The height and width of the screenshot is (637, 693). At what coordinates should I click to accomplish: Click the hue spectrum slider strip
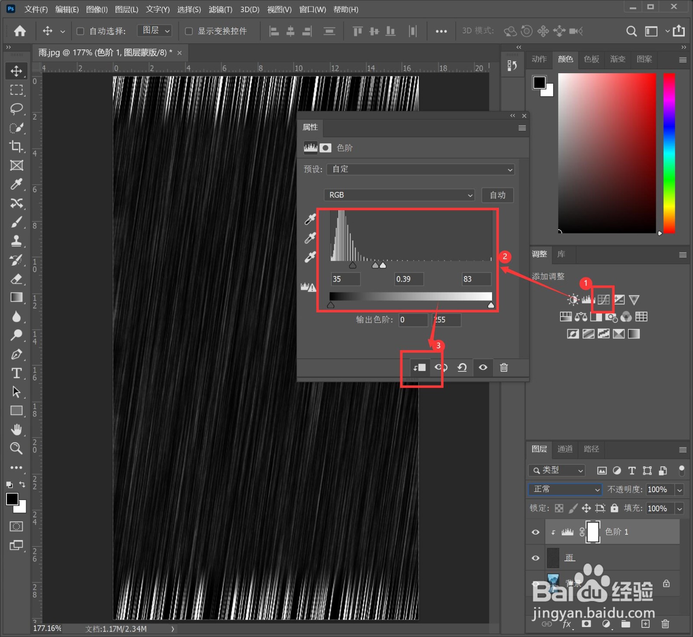click(x=669, y=153)
